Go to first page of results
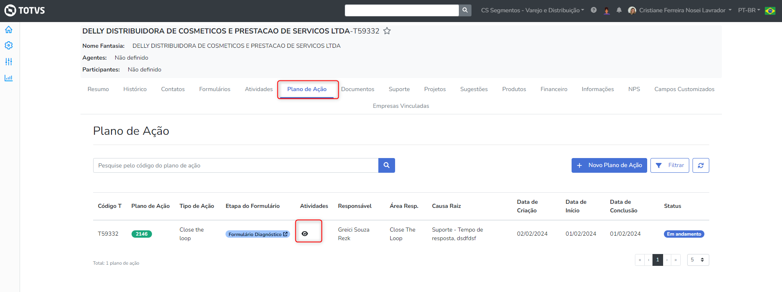 coord(640,260)
